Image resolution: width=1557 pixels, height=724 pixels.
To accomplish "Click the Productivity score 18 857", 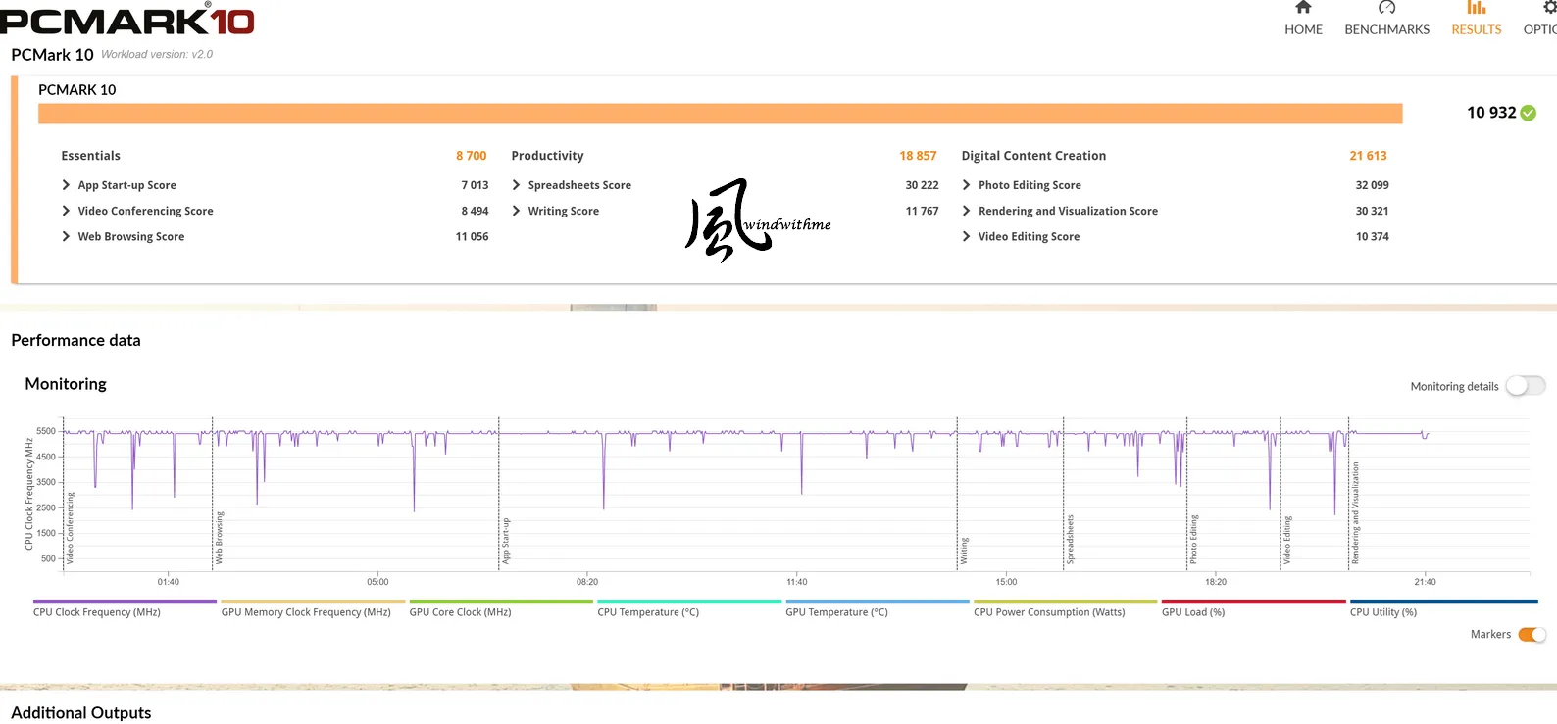I will [918, 156].
